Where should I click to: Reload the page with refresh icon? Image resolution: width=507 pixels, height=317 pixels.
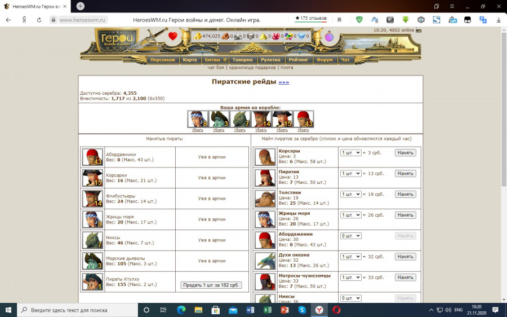pyautogui.click(x=39, y=20)
